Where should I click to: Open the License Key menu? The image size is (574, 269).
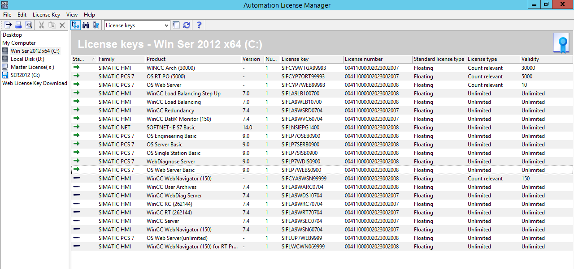46,15
